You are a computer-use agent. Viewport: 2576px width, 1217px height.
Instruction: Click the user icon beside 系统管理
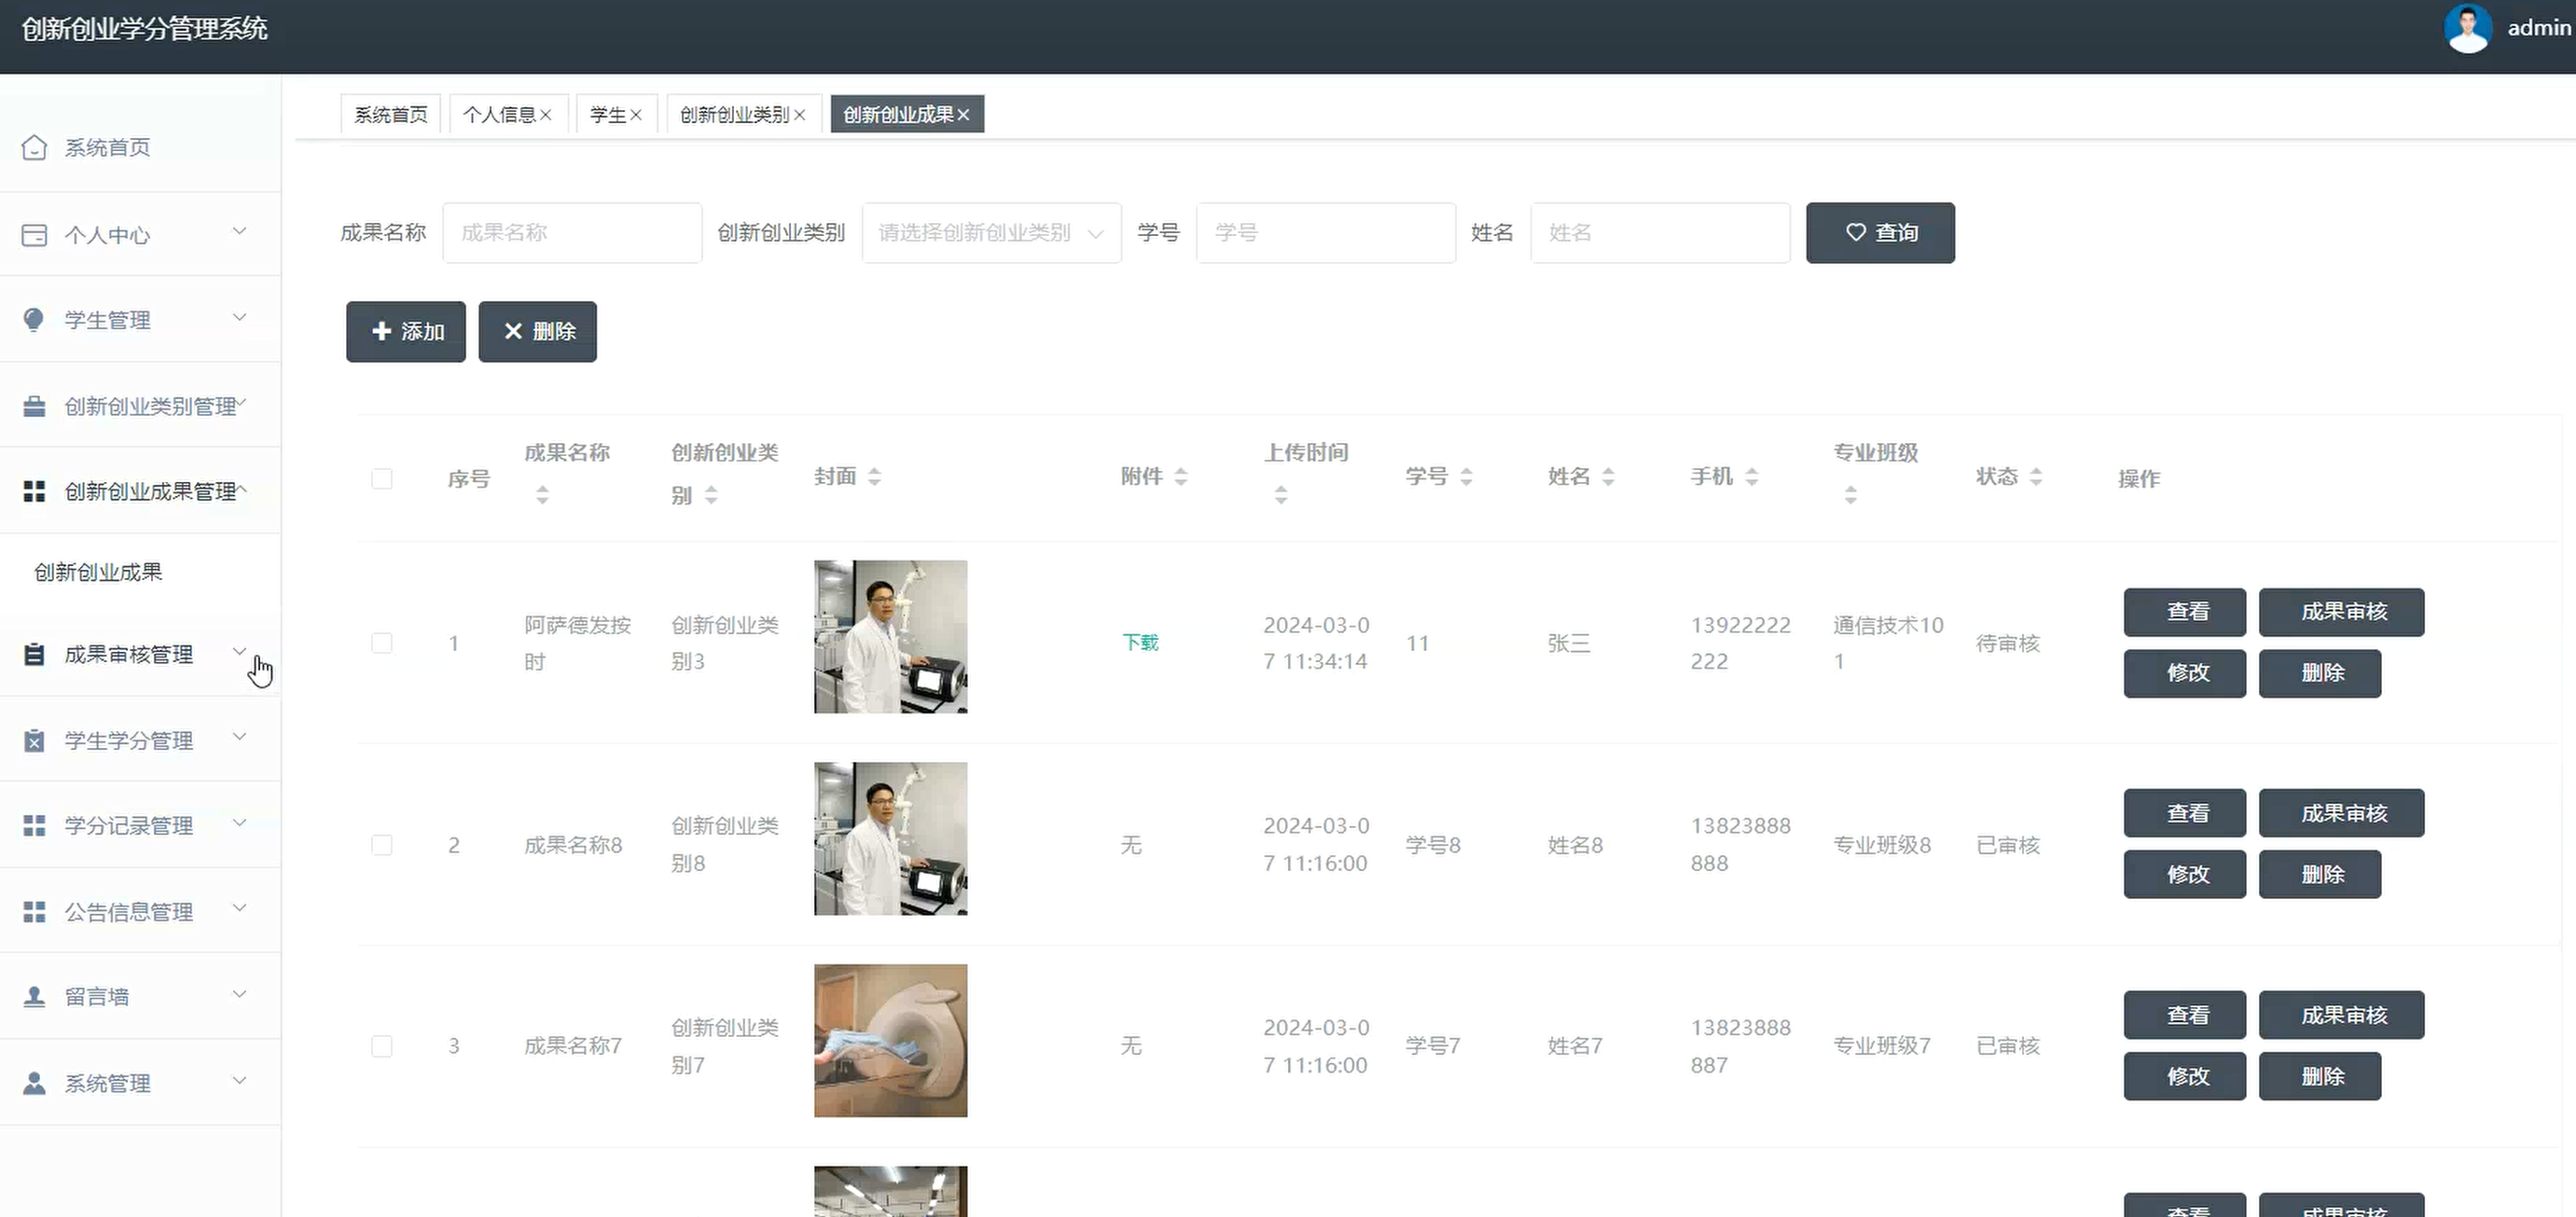(34, 1083)
